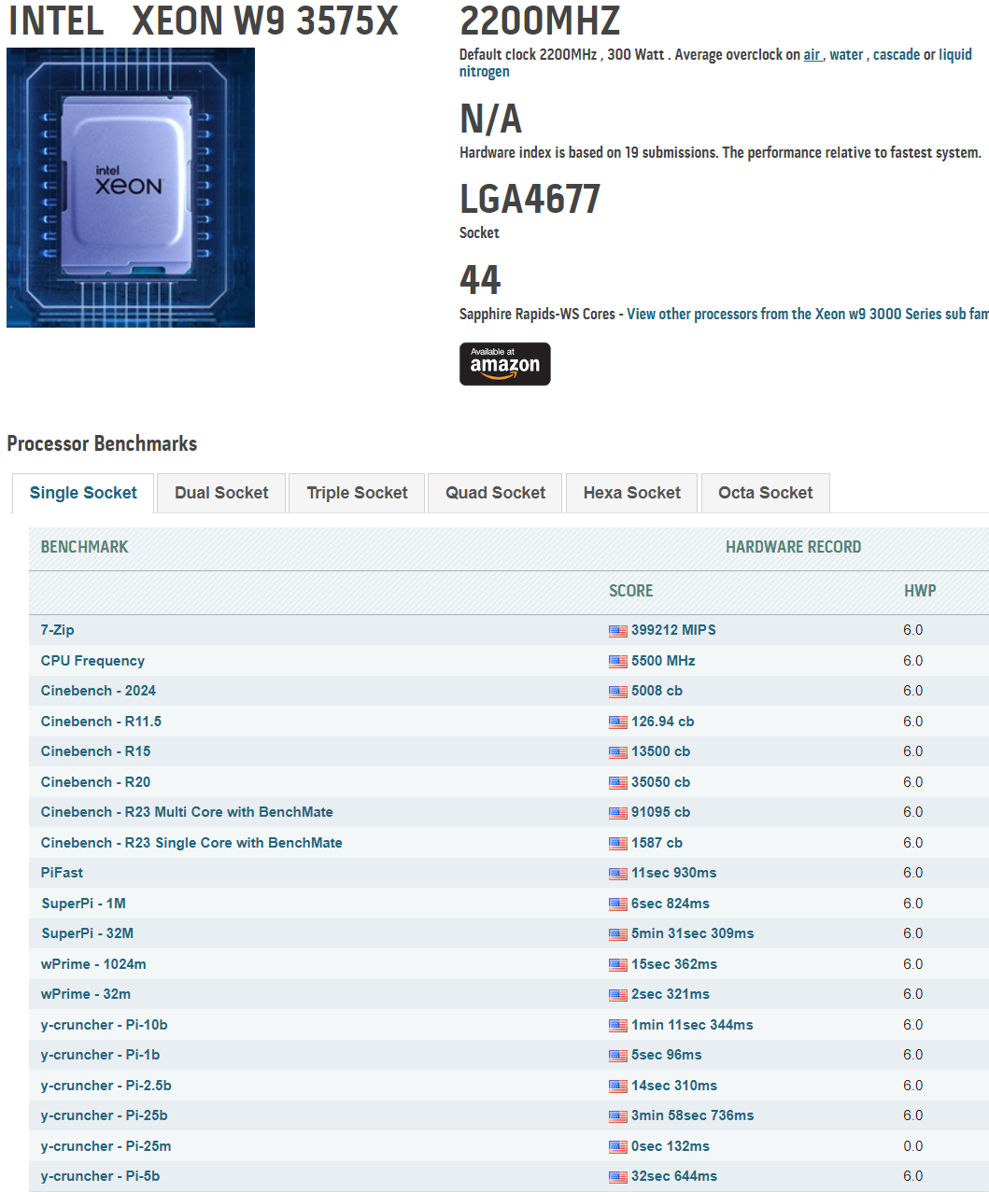Switch to the Dual Socket tab
Screen dimensions: 989x1192
[221, 493]
